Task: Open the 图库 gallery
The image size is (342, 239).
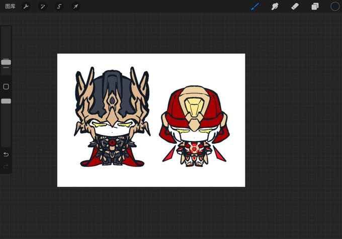Action: tap(10, 7)
